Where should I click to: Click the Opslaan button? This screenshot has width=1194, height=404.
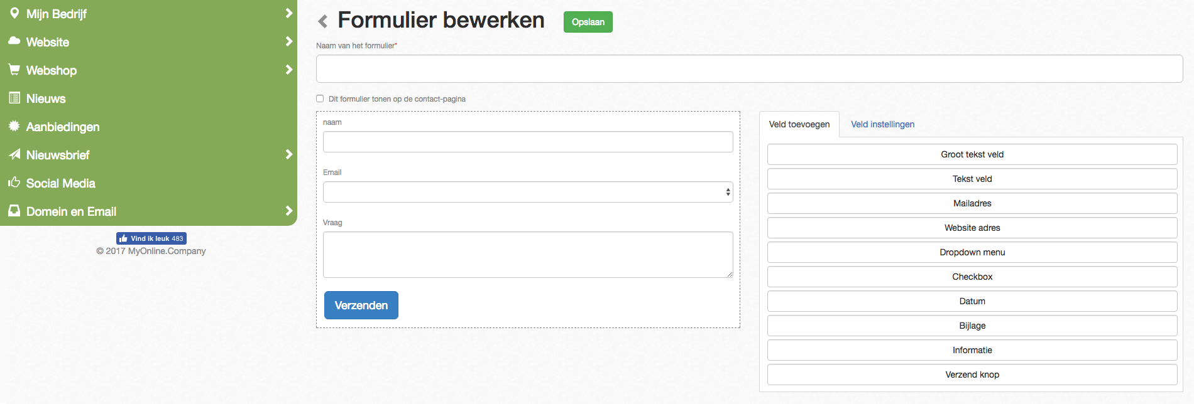point(588,21)
